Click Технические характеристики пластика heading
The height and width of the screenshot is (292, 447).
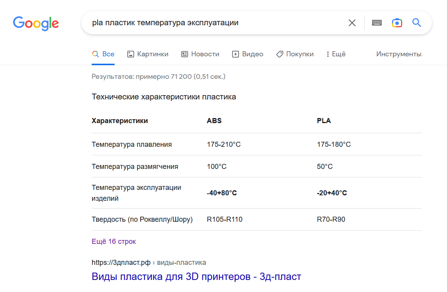[163, 97]
